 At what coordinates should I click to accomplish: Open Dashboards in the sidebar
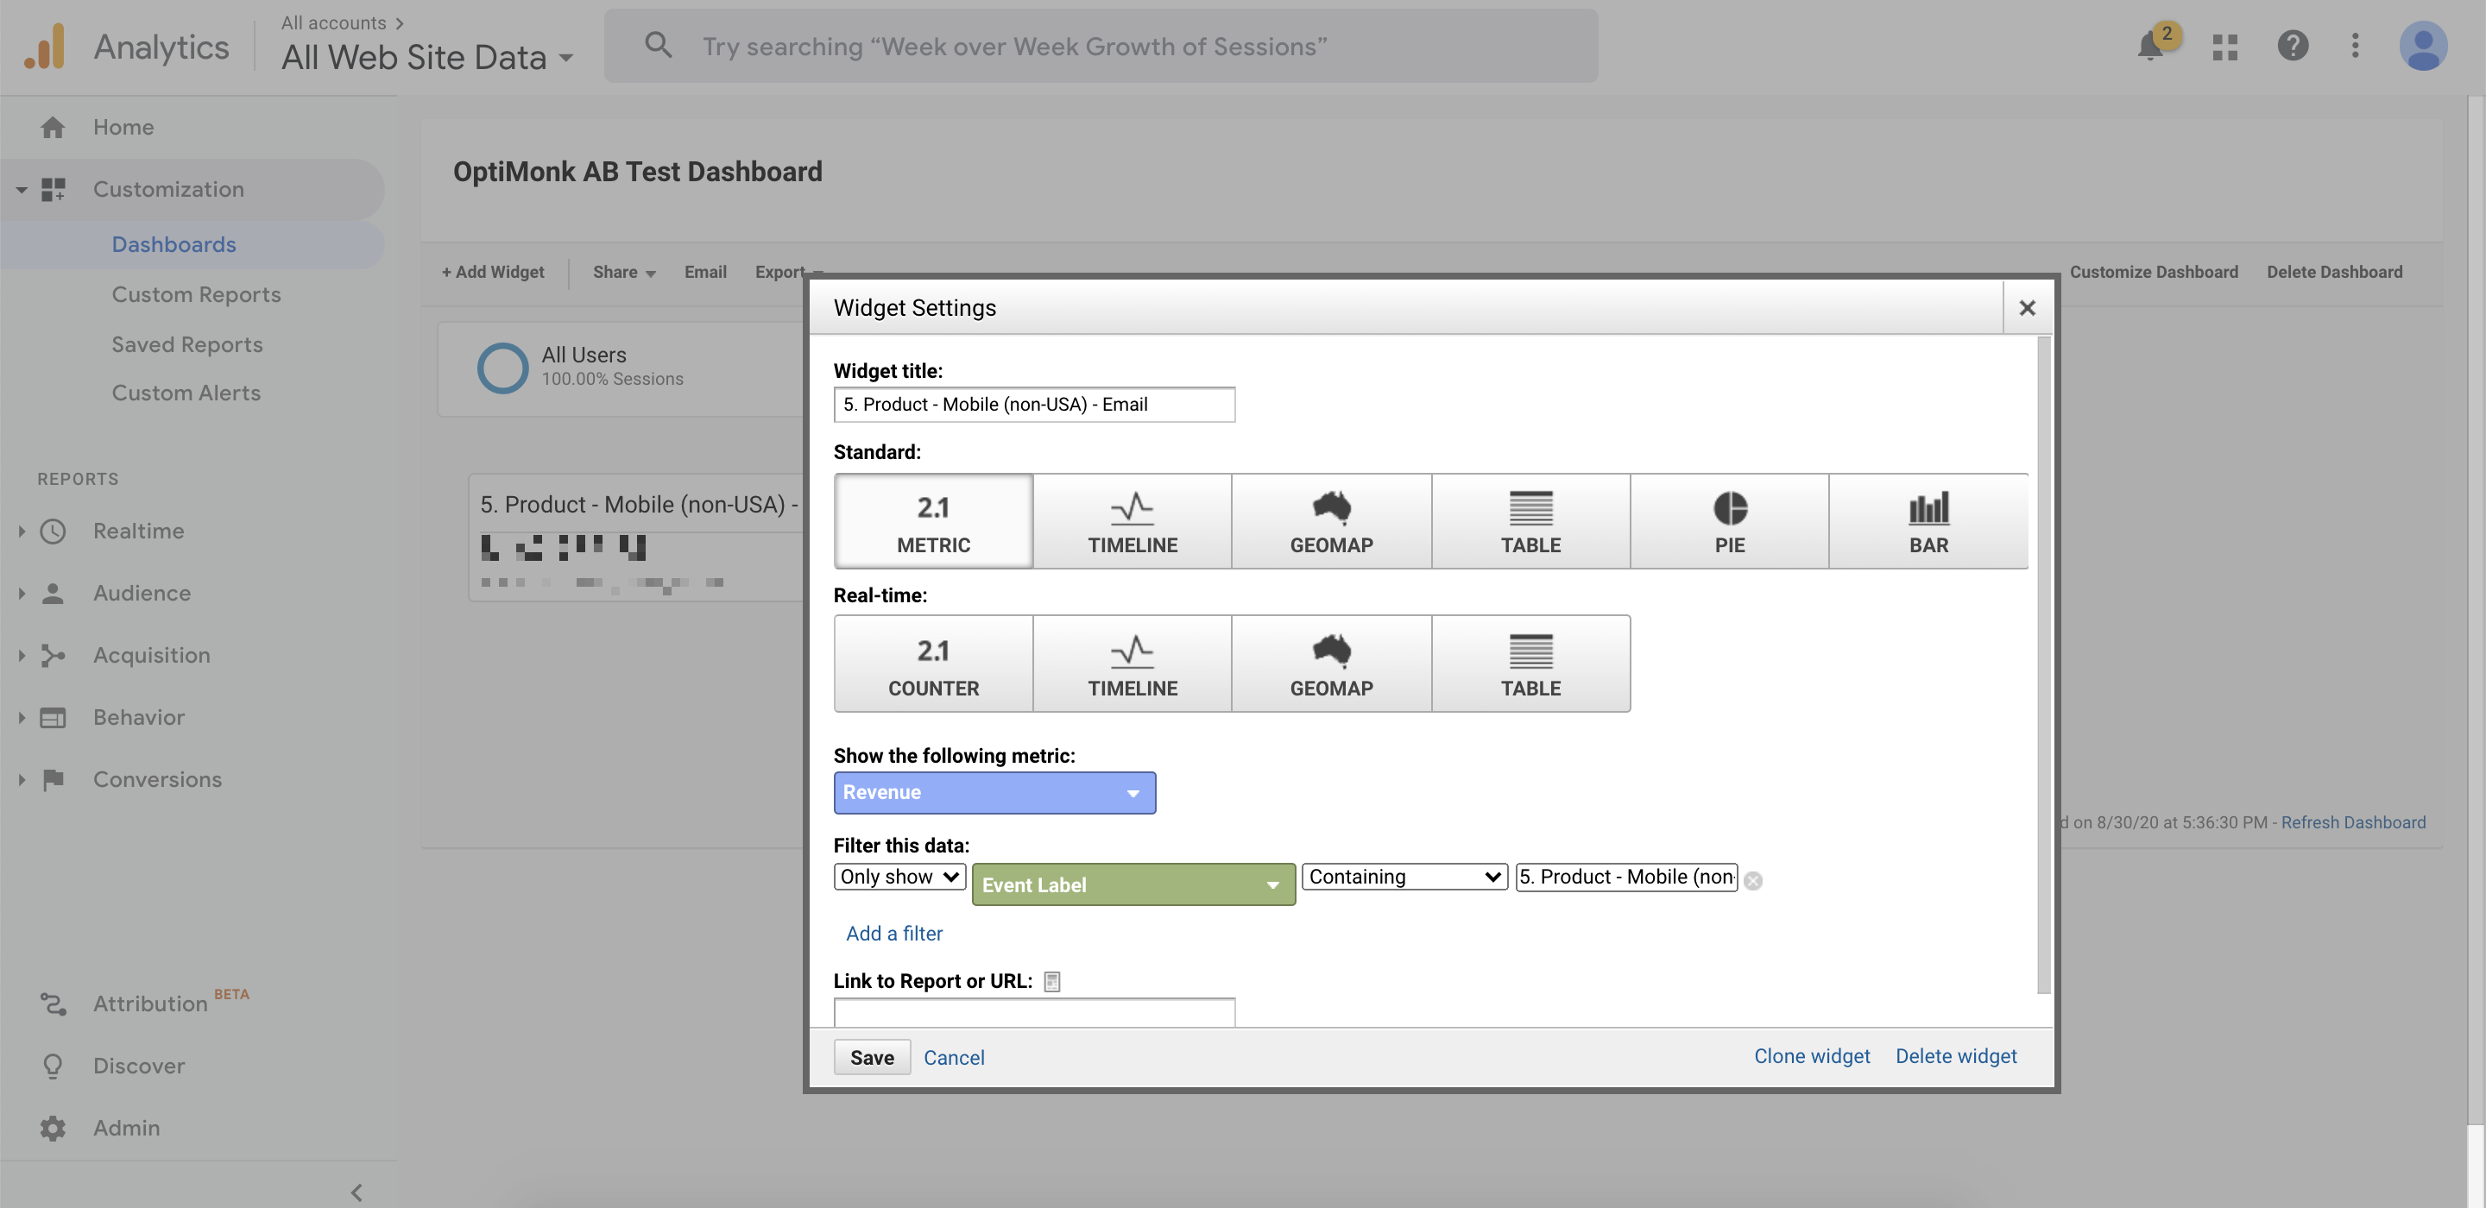(174, 244)
